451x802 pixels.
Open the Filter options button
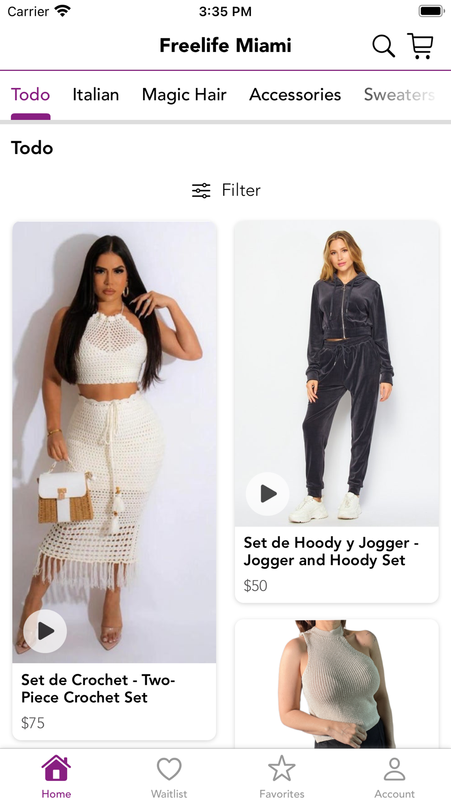coord(226,190)
